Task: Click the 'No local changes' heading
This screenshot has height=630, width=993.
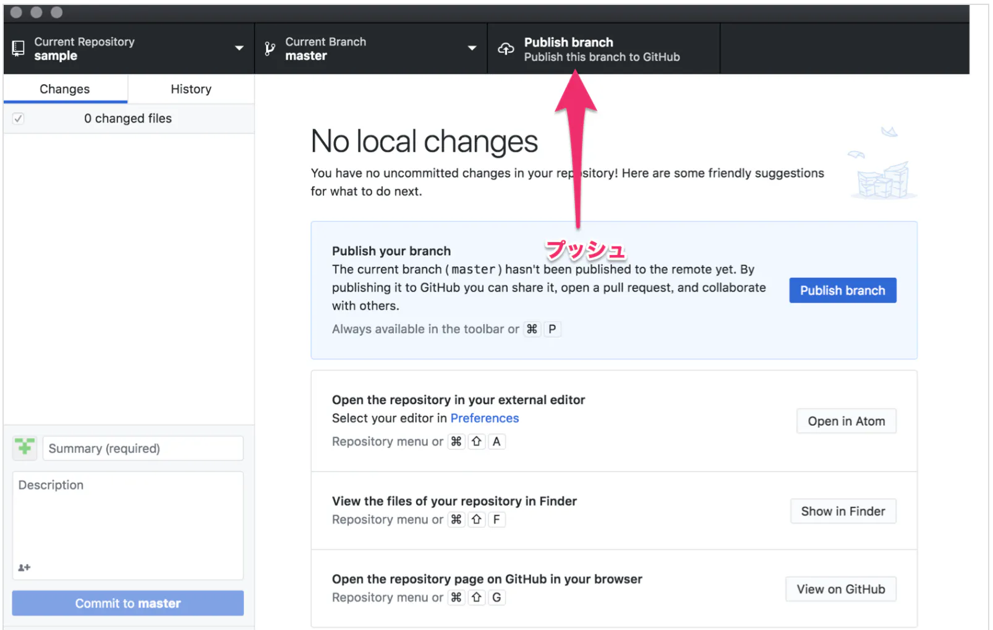Action: click(x=424, y=142)
